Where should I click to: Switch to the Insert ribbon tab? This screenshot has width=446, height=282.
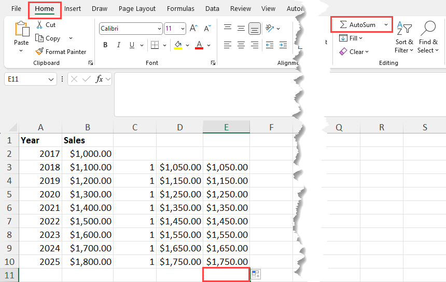(x=73, y=9)
